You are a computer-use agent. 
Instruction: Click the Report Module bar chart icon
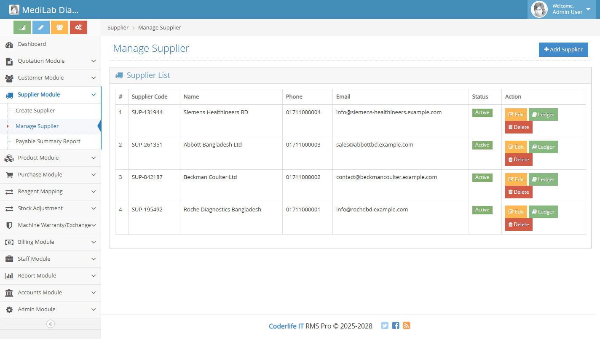pyautogui.click(x=9, y=276)
